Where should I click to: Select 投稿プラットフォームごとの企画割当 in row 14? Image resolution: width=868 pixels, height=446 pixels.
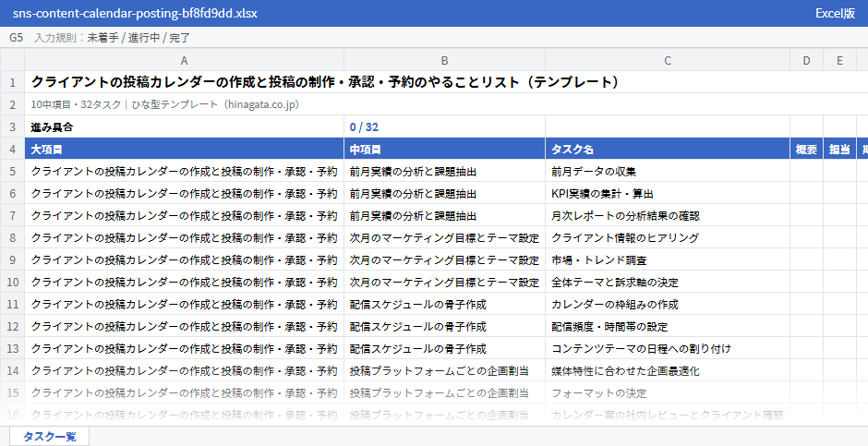tap(444, 370)
